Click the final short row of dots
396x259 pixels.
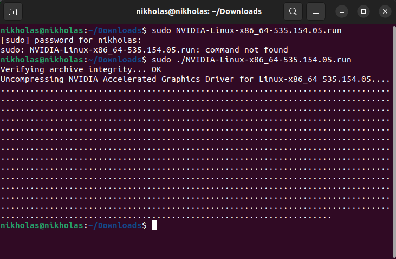166,217
